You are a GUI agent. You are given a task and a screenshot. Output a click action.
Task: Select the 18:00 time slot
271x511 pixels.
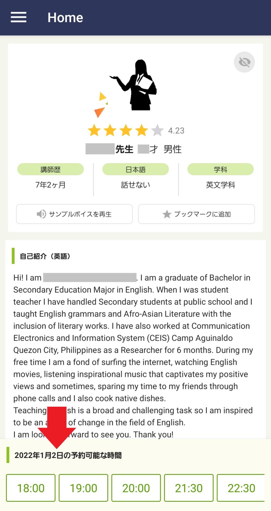tap(31, 488)
